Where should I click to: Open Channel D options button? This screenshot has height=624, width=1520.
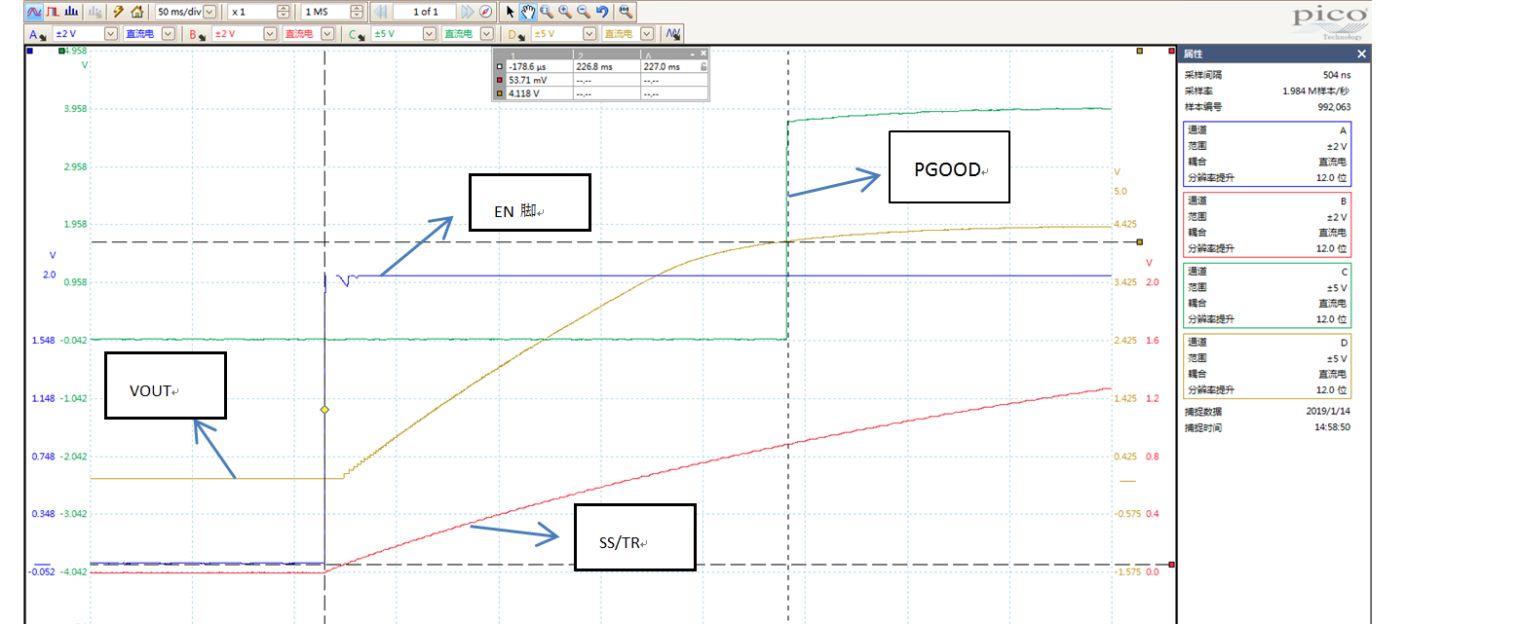click(x=516, y=33)
